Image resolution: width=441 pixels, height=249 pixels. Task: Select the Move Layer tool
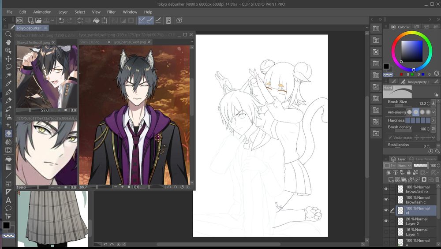pyautogui.click(x=8, y=59)
